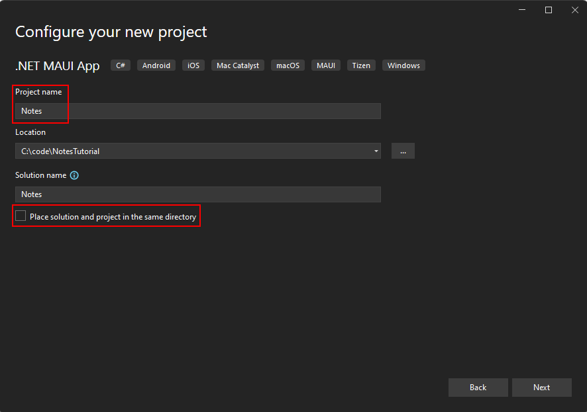Select the MAUI project tag
This screenshot has height=412, width=587.
point(325,65)
